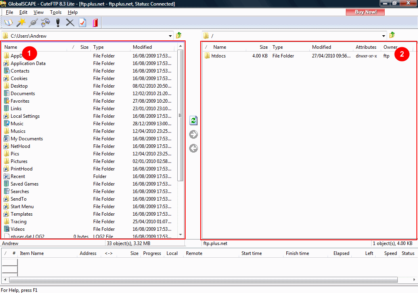Select the Music folder icon
Viewport: 418px width, 293px height.
click(7, 123)
